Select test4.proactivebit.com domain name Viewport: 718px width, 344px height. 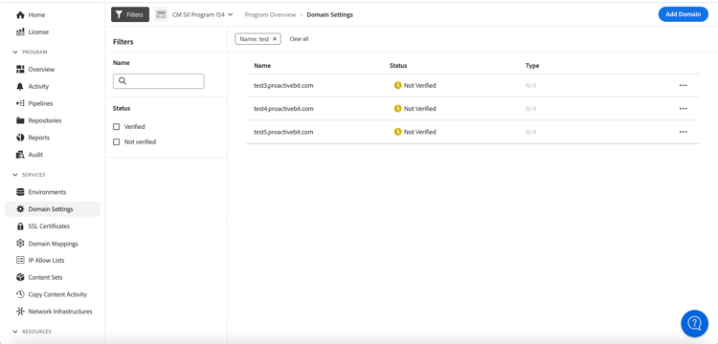(283, 109)
